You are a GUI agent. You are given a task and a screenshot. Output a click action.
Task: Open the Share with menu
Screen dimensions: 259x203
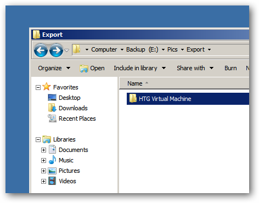point(195,68)
